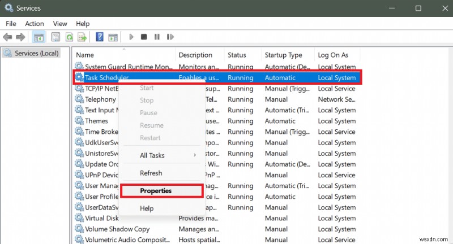This screenshot has width=453, height=244.
Task: Click the greyed Stop context menu entry
Action: tap(161, 100)
